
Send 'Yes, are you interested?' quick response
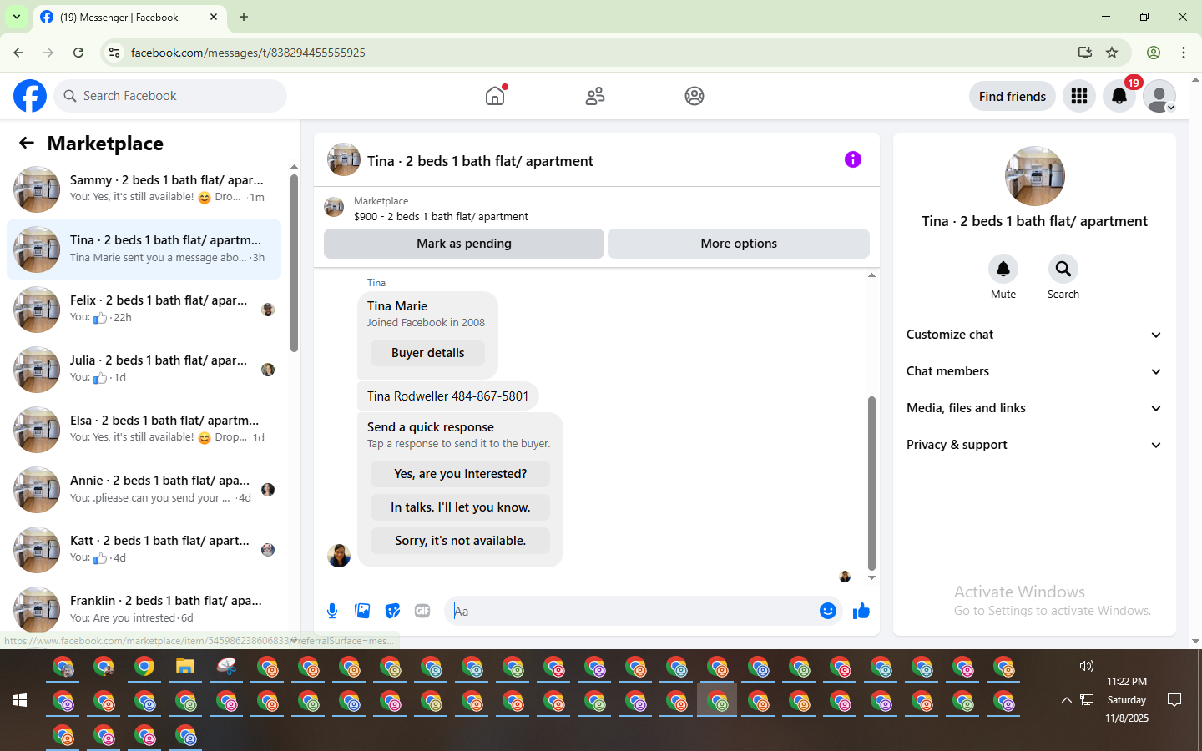pyautogui.click(x=461, y=474)
